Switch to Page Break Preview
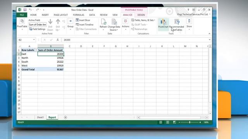This screenshot has height=139, width=248. coord(174,122)
